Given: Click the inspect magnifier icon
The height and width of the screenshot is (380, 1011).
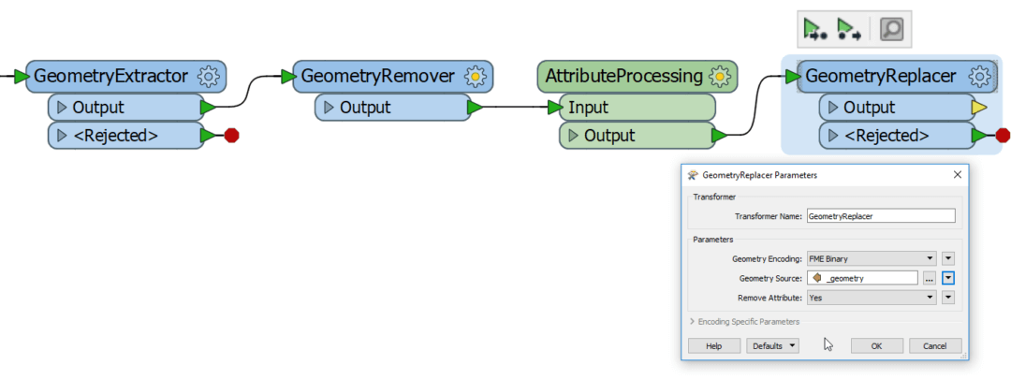Looking at the screenshot, I should pos(892,29).
